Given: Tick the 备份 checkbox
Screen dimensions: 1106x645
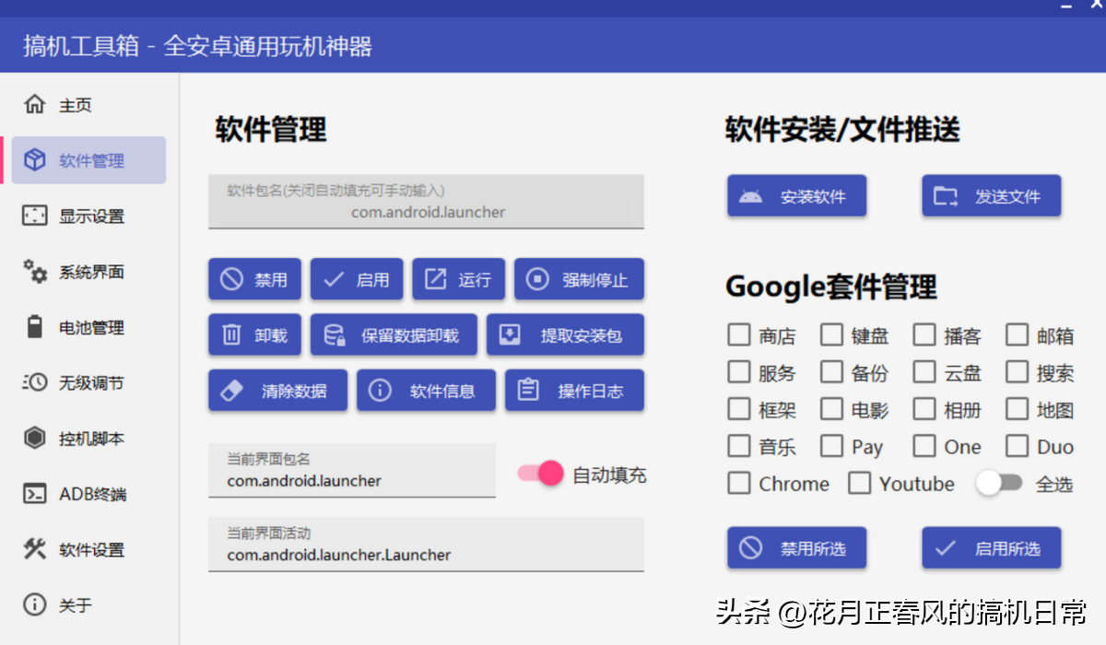Looking at the screenshot, I should coord(831,371).
